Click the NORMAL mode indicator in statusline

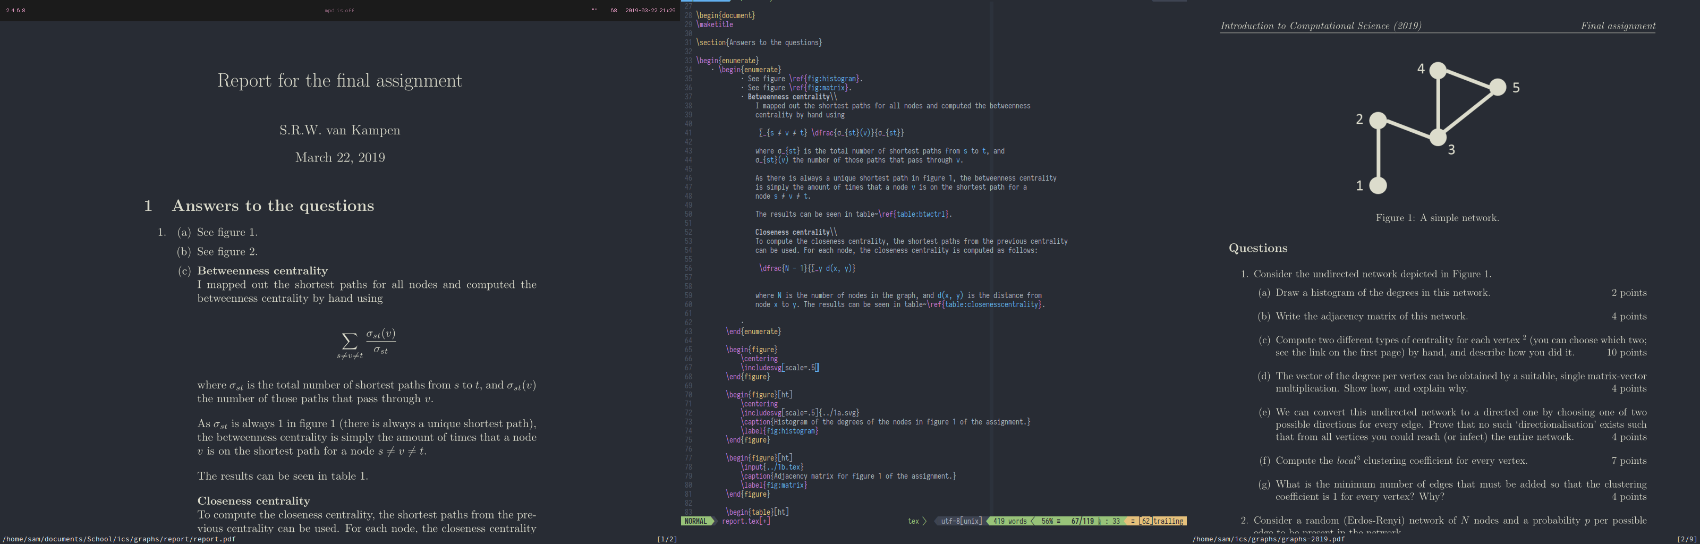(x=695, y=521)
